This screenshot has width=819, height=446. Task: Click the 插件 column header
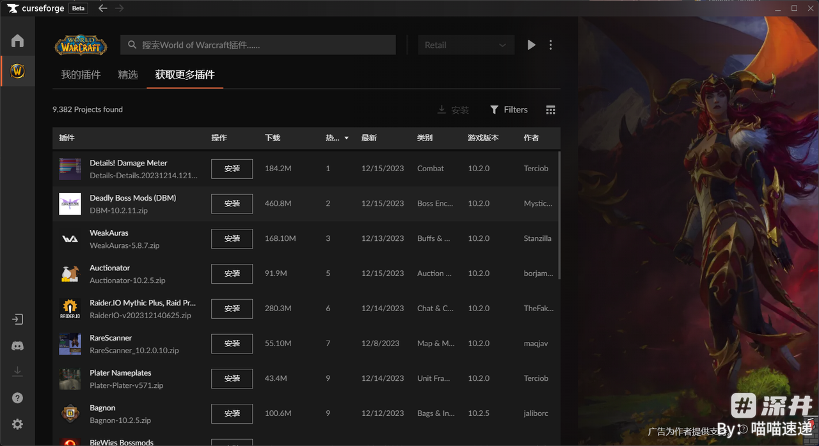point(67,138)
